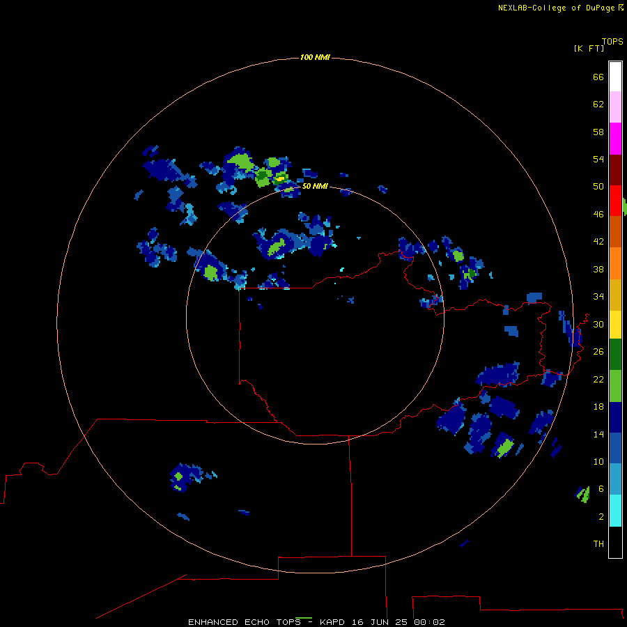627x627 pixels.
Task: Click the 26 legend value
Action: (598, 352)
